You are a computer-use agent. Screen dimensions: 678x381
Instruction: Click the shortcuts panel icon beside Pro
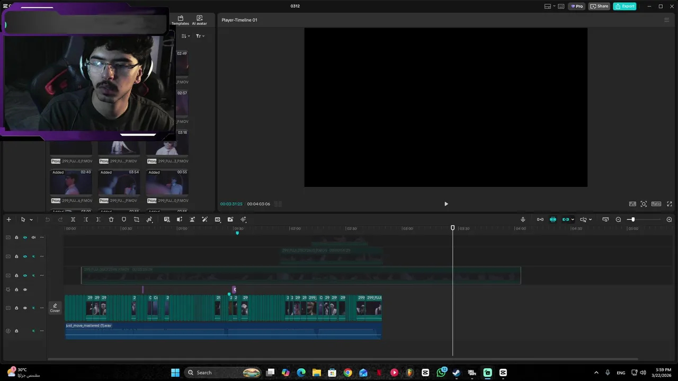560,6
